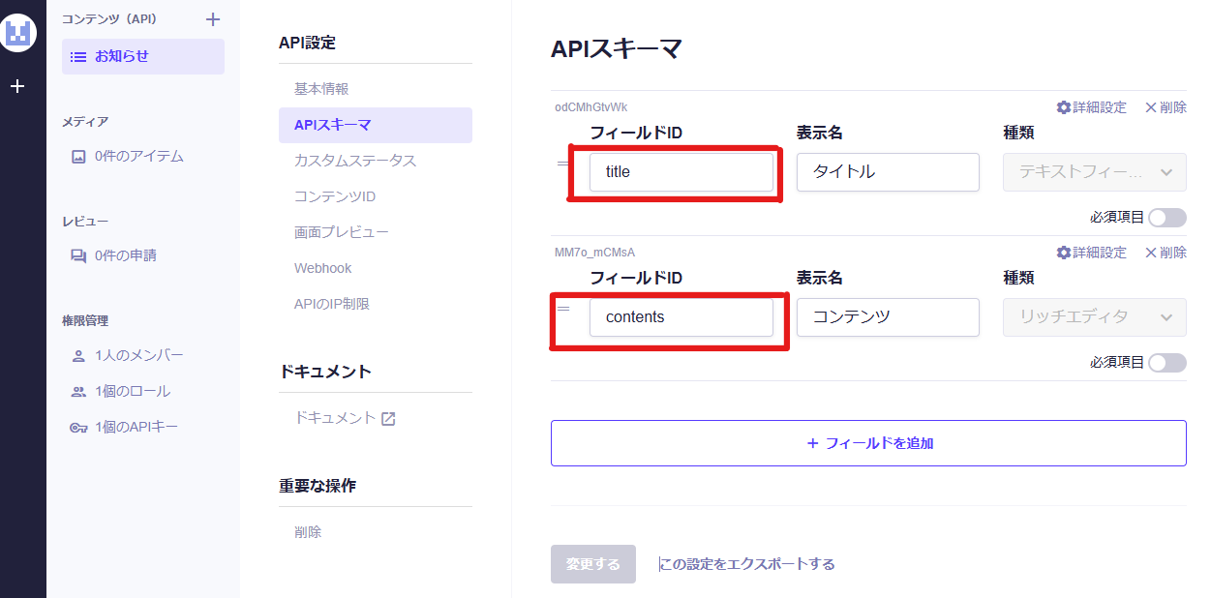This screenshot has height=598, width=1211.
Task: Click the add service plus in dark sidebar
Action: click(x=16, y=86)
